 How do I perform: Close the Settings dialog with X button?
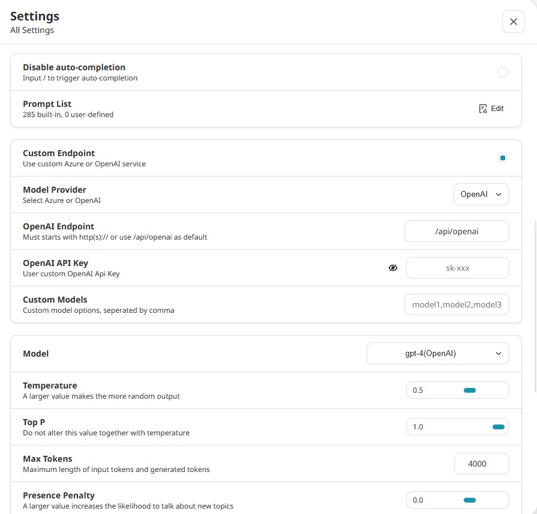tap(513, 22)
